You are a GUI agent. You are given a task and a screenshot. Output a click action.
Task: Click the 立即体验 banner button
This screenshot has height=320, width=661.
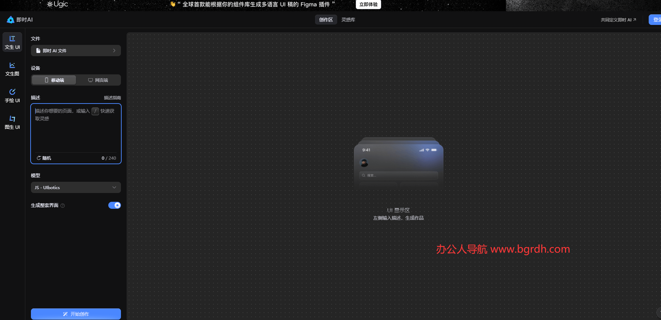pos(368,5)
